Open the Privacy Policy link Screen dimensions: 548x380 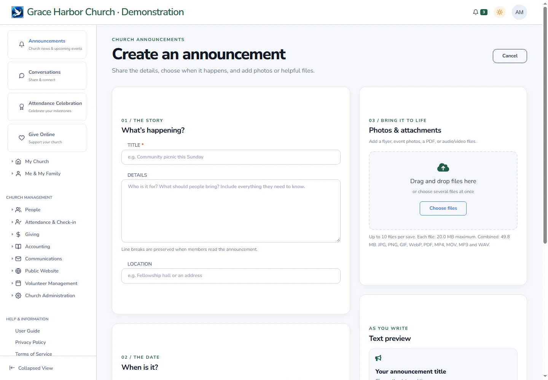tap(30, 342)
